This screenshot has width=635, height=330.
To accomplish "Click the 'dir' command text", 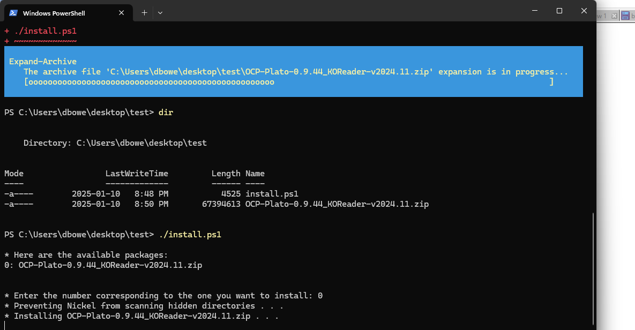I will [x=166, y=112].
